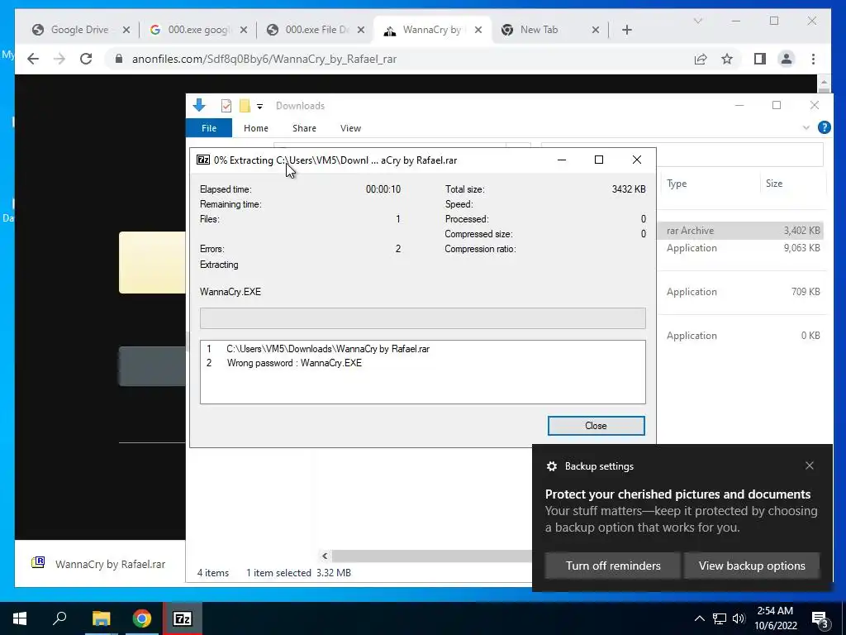Close the 000.exe google search tab
The height and width of the screenshot is (635, 846).
[244, 30]
